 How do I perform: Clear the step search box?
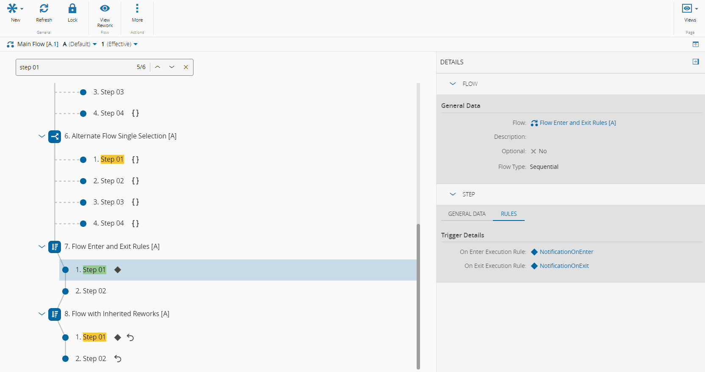pyautogui.click(x=186, y=67)
